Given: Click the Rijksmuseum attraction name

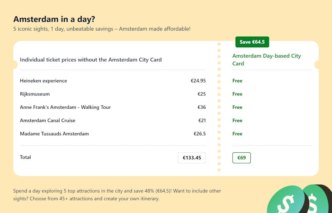Looking at the screenshot, I should click(x=35, y=94).
